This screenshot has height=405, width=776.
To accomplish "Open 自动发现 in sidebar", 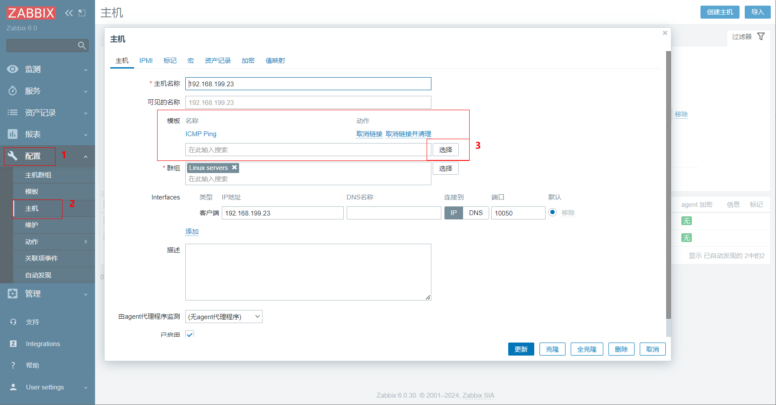I will click(54, 275).
